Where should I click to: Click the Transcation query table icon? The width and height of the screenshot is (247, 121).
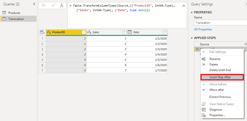pos(4,19)
